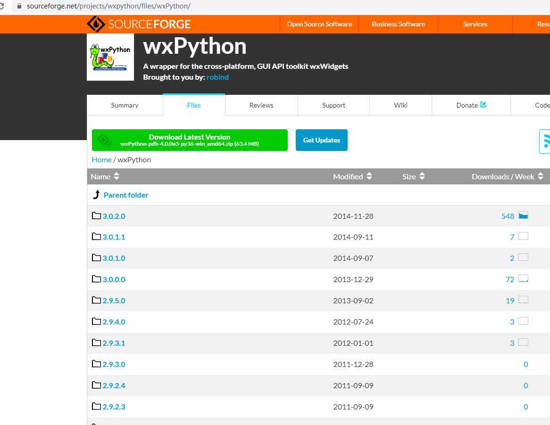Click the wxPython project logo thumbnail
The image size is (550, 425).
coord(110,57)
